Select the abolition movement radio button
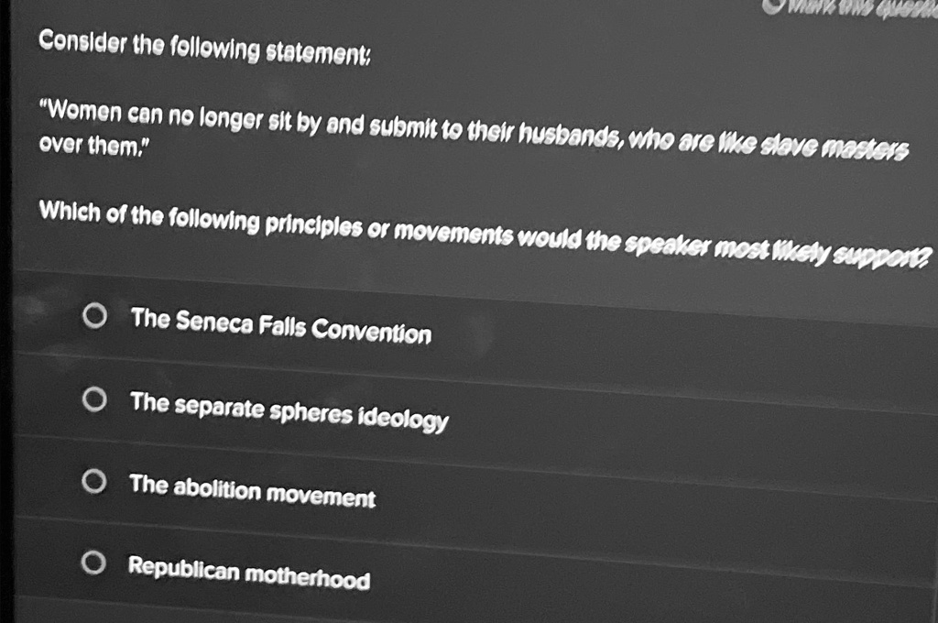 point(95,479)
